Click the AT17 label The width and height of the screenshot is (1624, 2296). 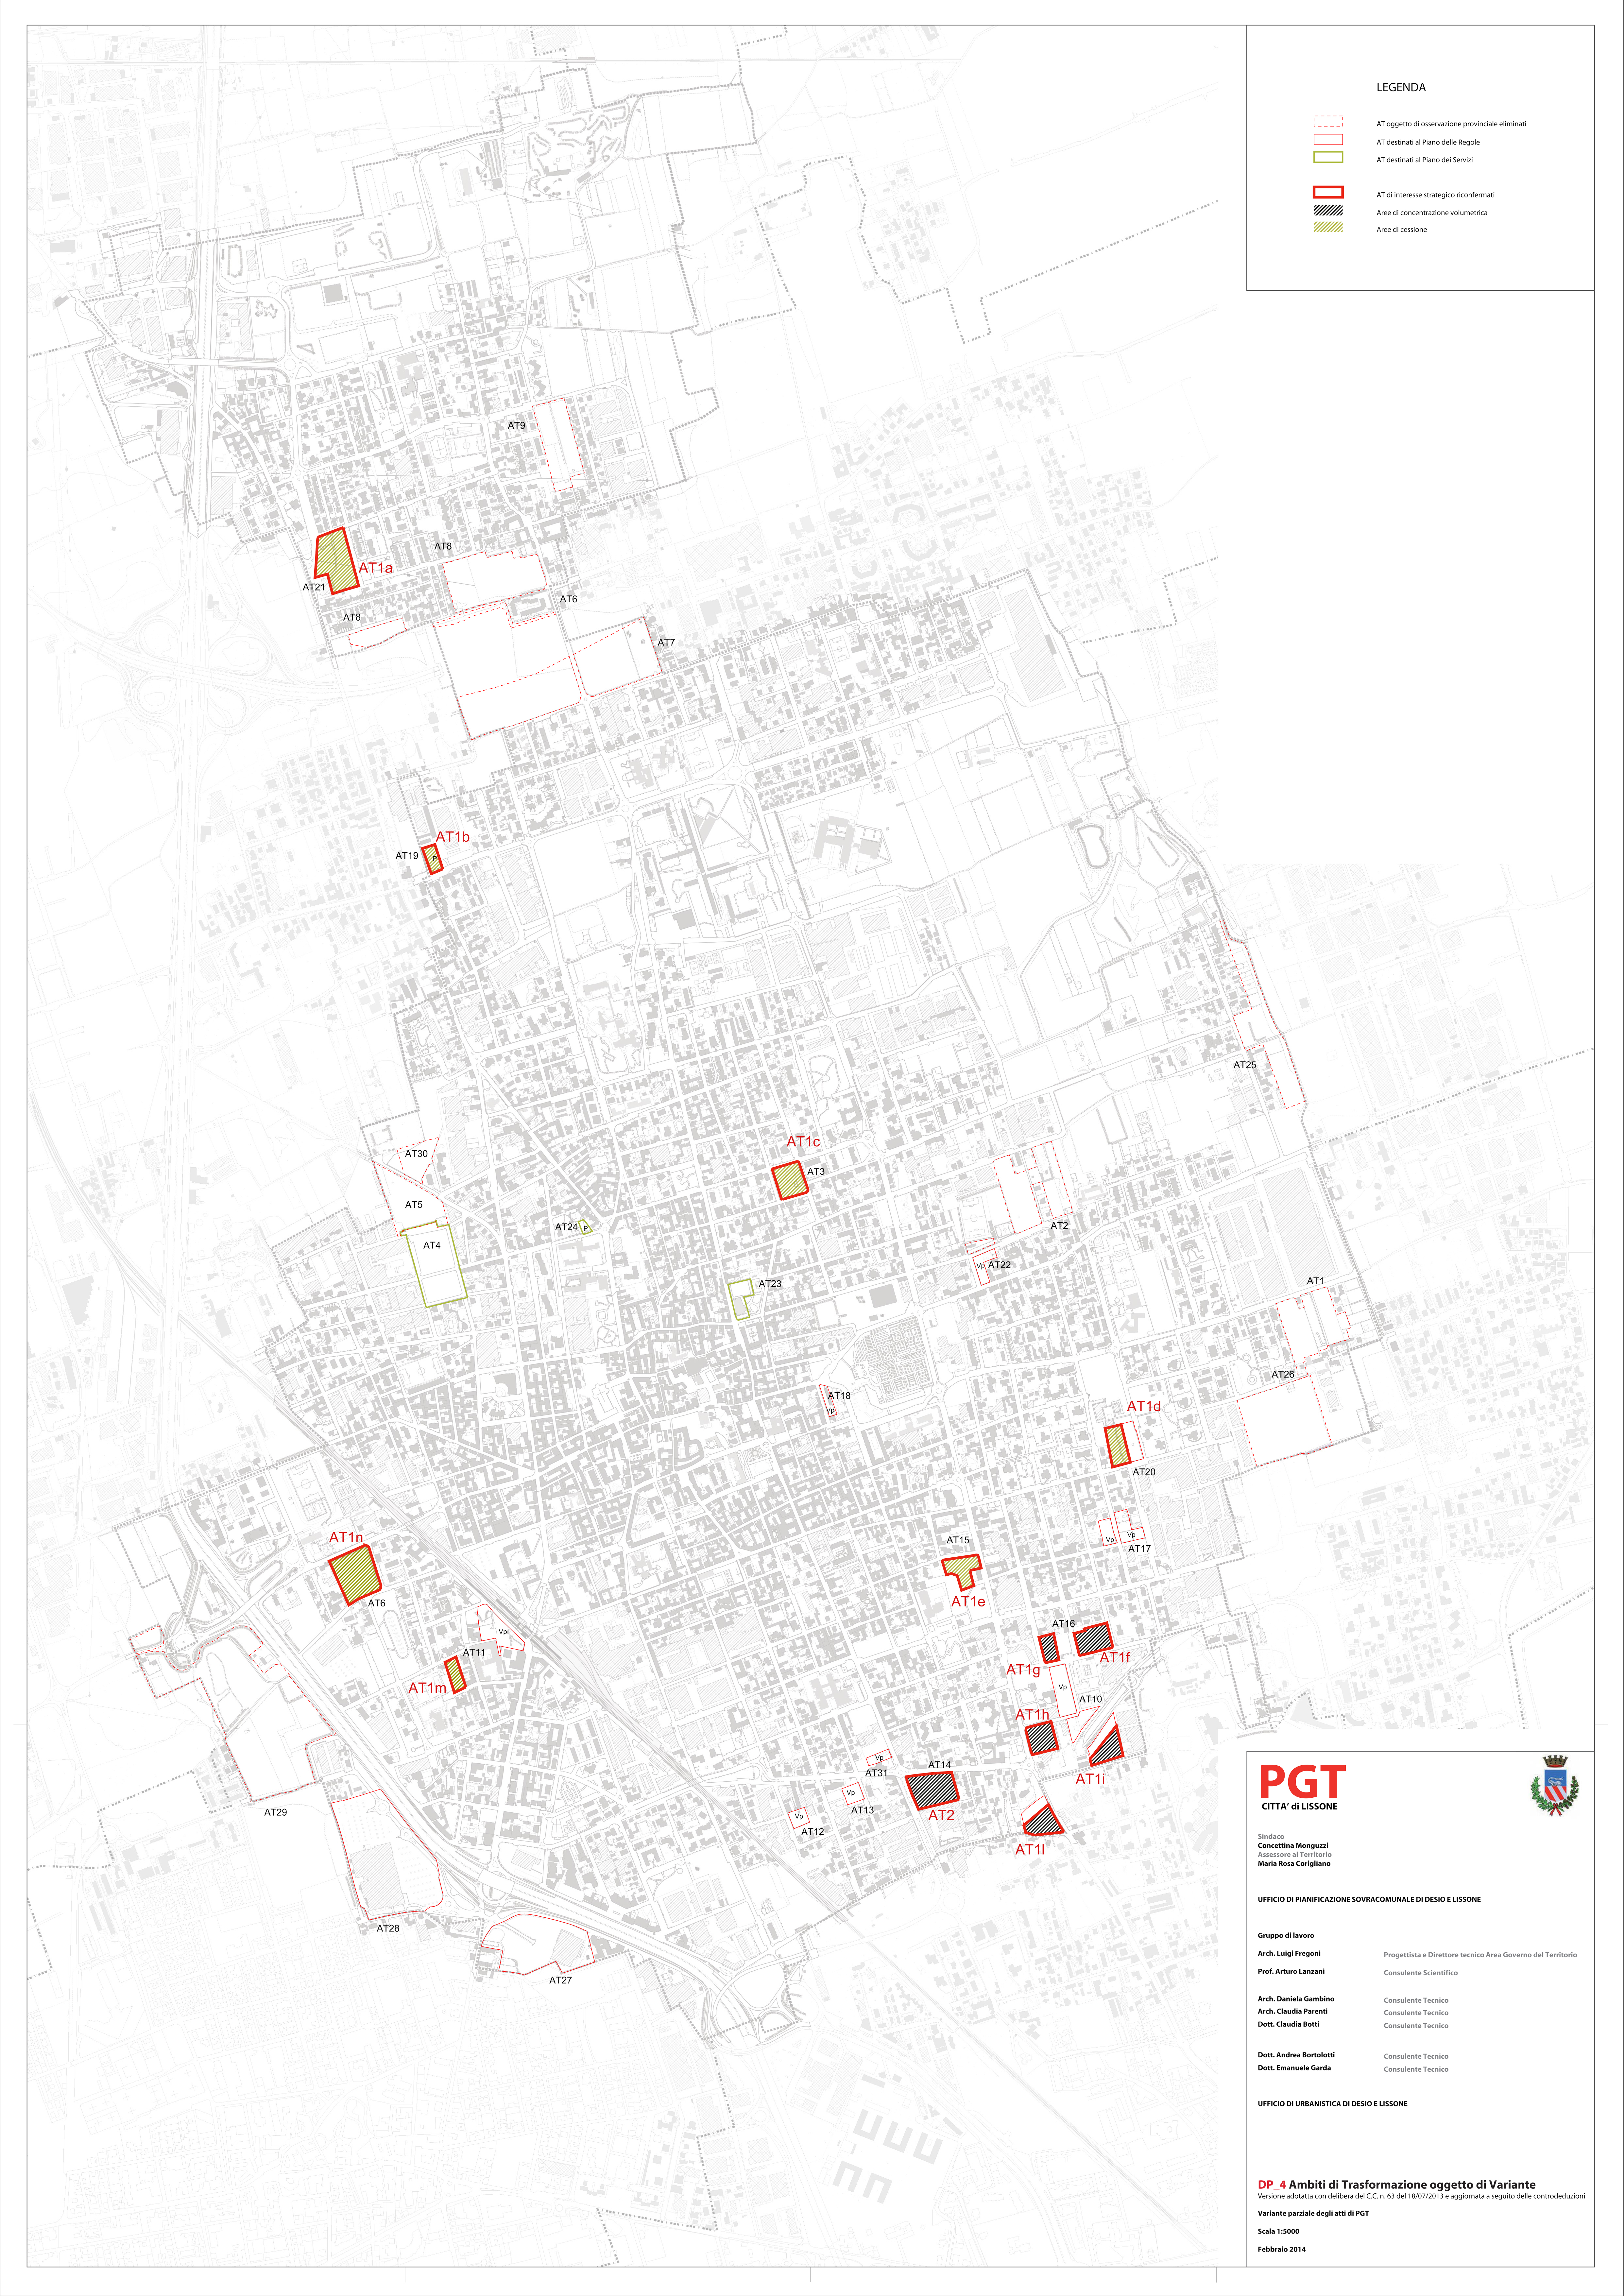pyautogui.click(x=1139, y=1549)
